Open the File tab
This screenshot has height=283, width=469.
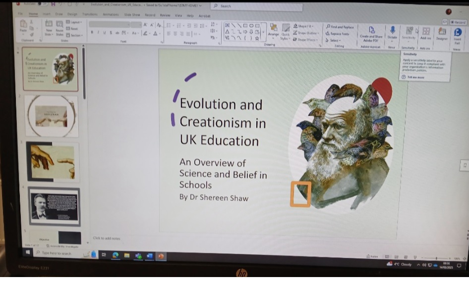(x=20, y=14)
